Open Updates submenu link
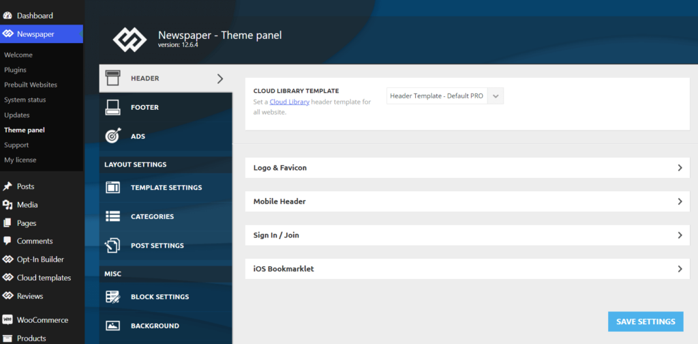698x344 pixels. [17, 115]
